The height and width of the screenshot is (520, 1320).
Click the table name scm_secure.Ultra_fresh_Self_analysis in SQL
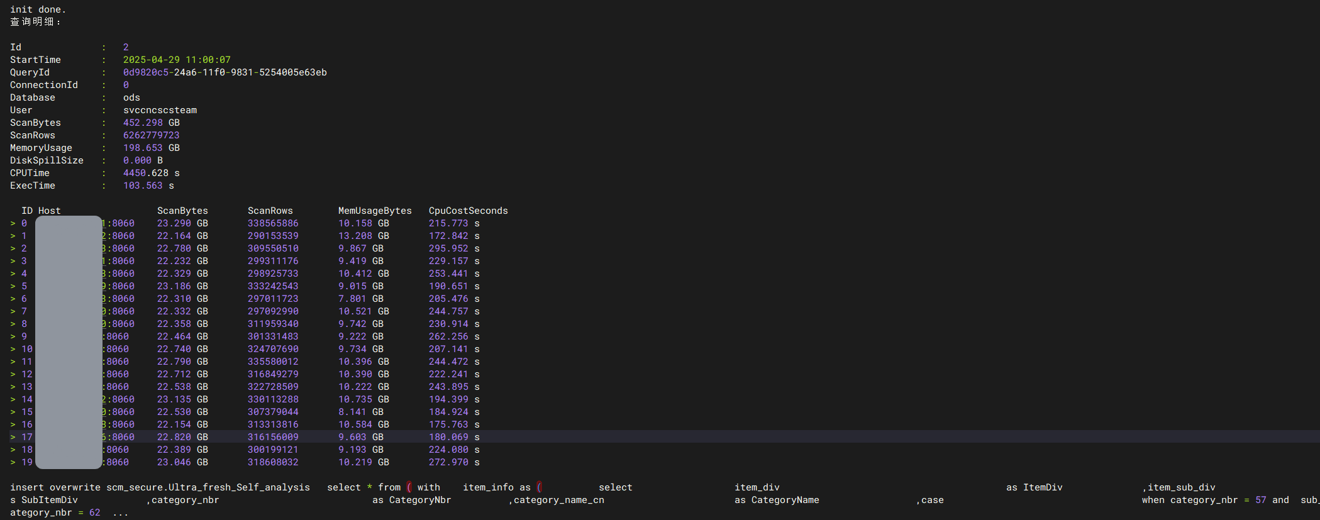point(208,487)
